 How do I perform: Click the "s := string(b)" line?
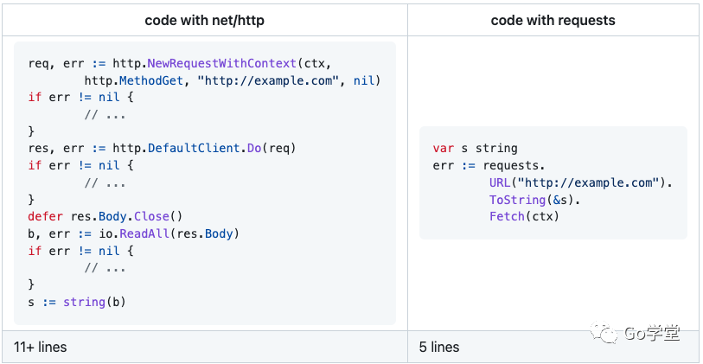click(x=79, y=302)
